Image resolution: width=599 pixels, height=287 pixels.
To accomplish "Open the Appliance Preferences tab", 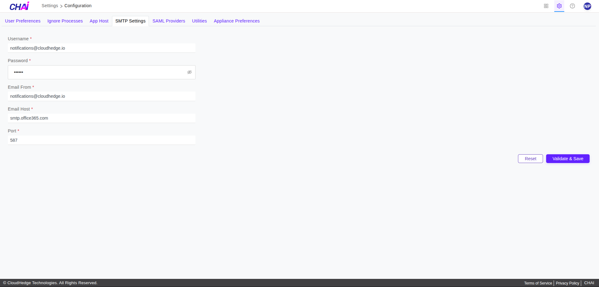I will [x=236, y=21].
